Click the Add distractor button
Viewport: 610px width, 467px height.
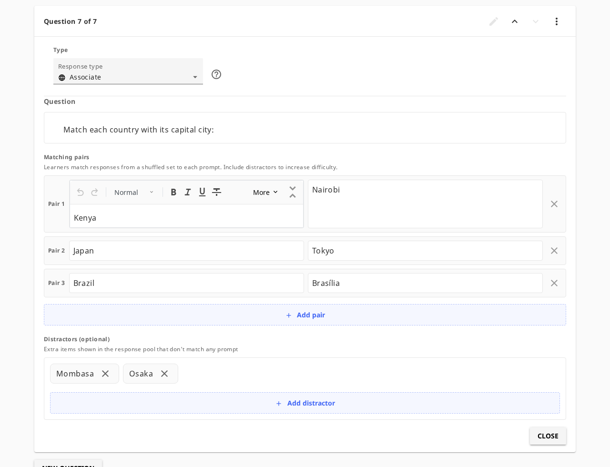(x=305, y=403)
